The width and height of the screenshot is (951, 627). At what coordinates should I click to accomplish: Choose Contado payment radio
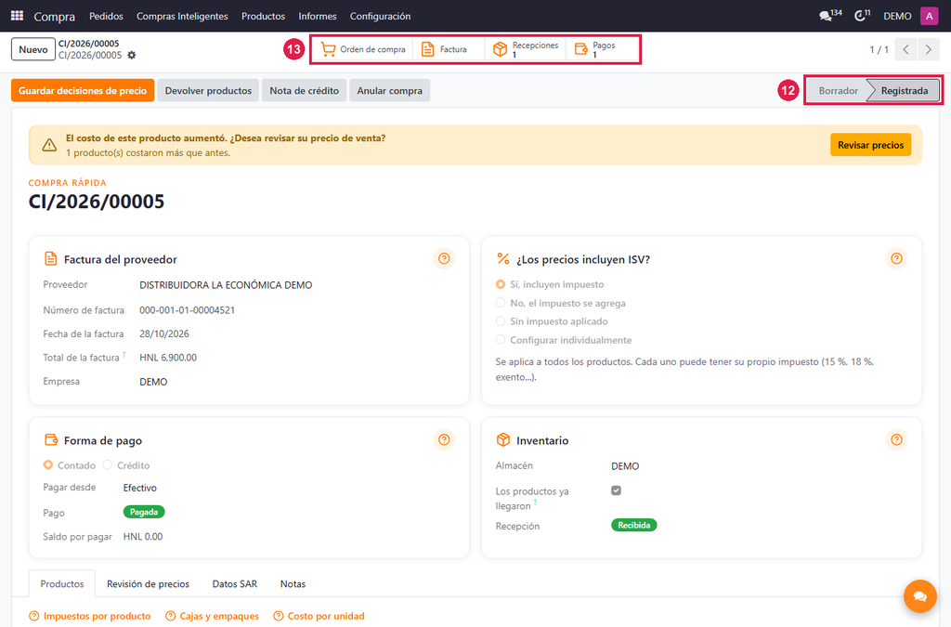[48, 465]
